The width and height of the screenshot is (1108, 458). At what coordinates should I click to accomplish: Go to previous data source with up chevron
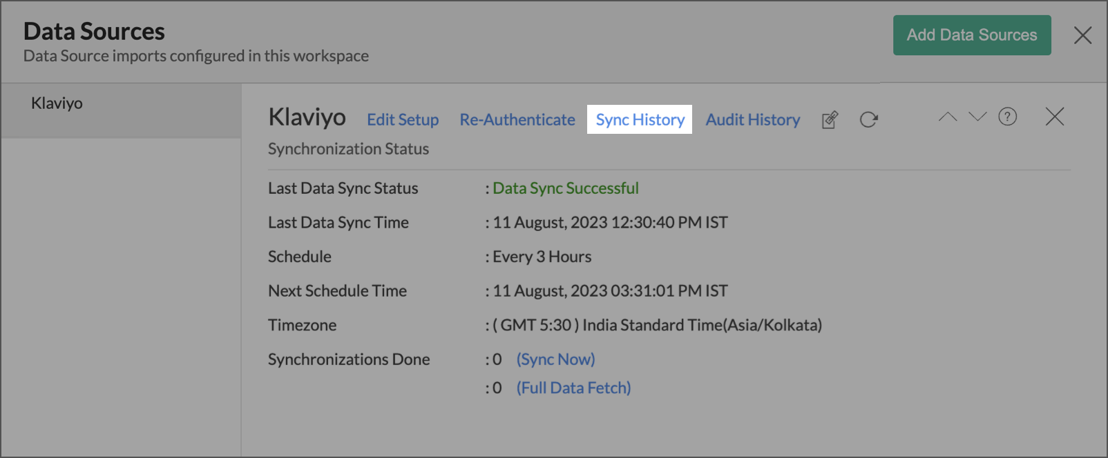click(947, 117)
